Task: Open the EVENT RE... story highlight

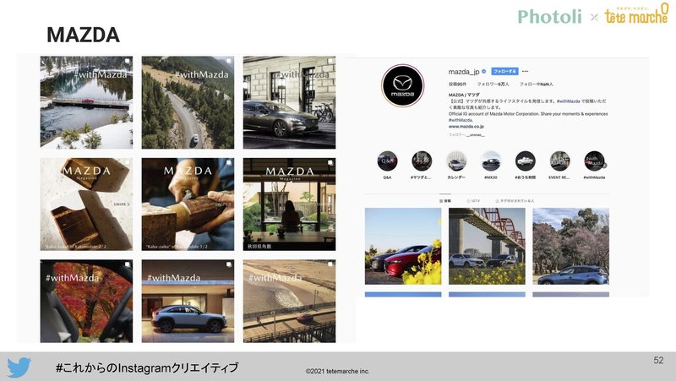Action: [x=559, y=161]
